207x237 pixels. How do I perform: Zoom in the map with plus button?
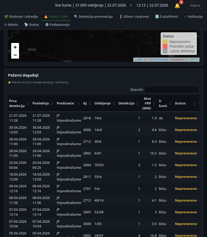coord(15,47)
